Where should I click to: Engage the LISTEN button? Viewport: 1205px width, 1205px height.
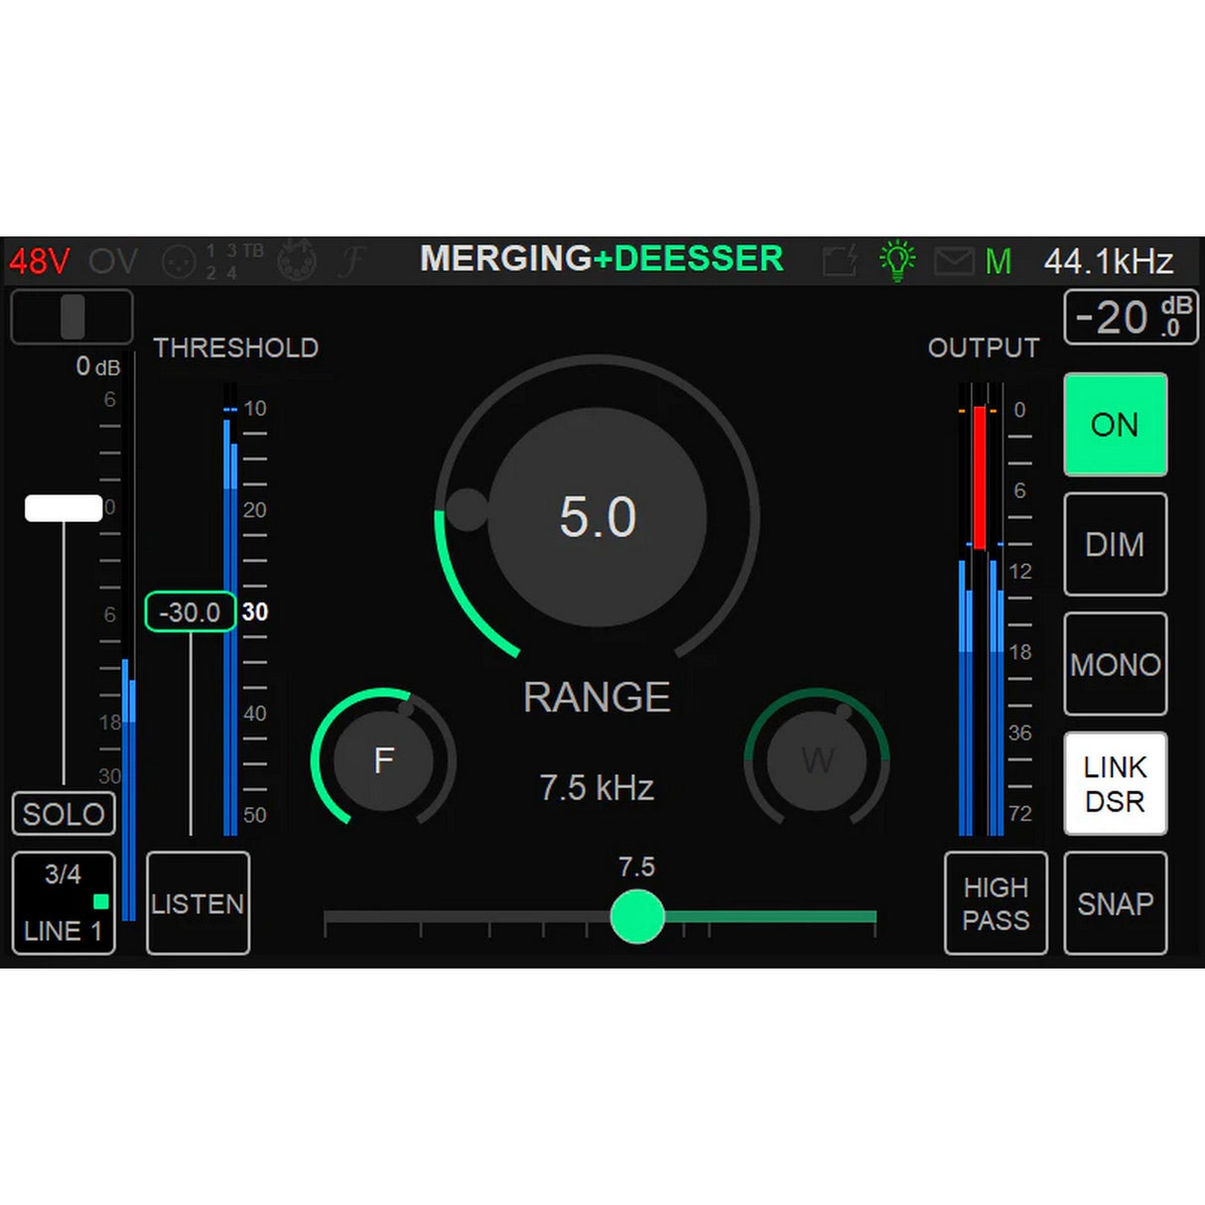pos(198,902)
